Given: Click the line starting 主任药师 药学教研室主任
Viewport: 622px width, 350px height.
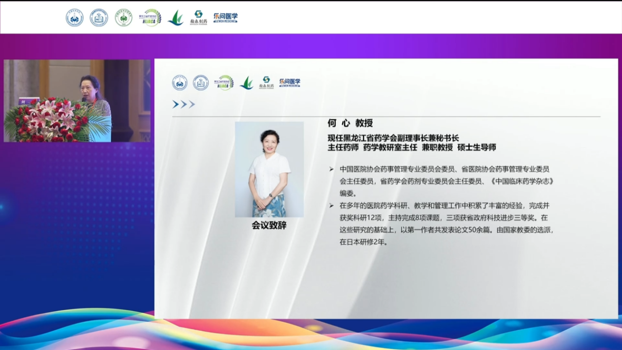Looking at the screenshot, I should 412,147.
